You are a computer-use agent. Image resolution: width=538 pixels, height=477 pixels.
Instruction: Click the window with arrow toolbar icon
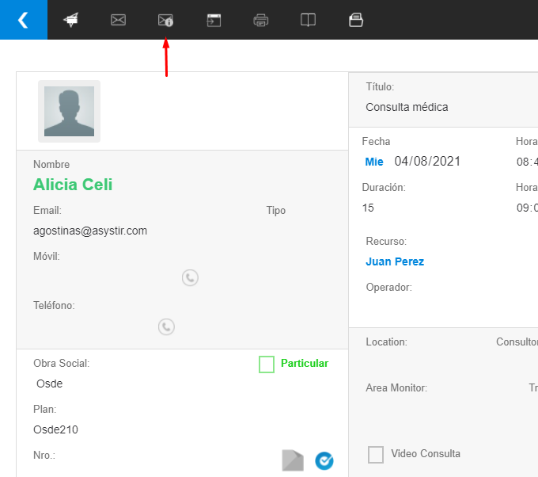click(214, 21)
